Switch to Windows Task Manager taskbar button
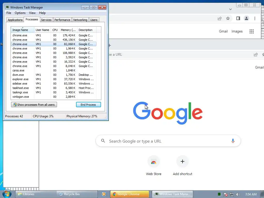The image size is (264, 198). (172, 194)
